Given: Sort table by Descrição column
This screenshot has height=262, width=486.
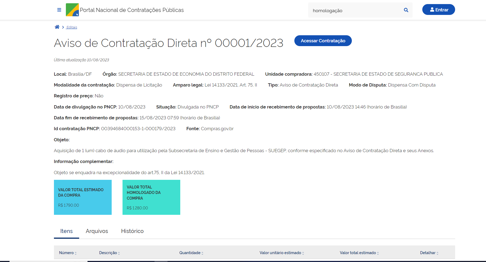Looking at the screenshot, I should tap(109, 253).
